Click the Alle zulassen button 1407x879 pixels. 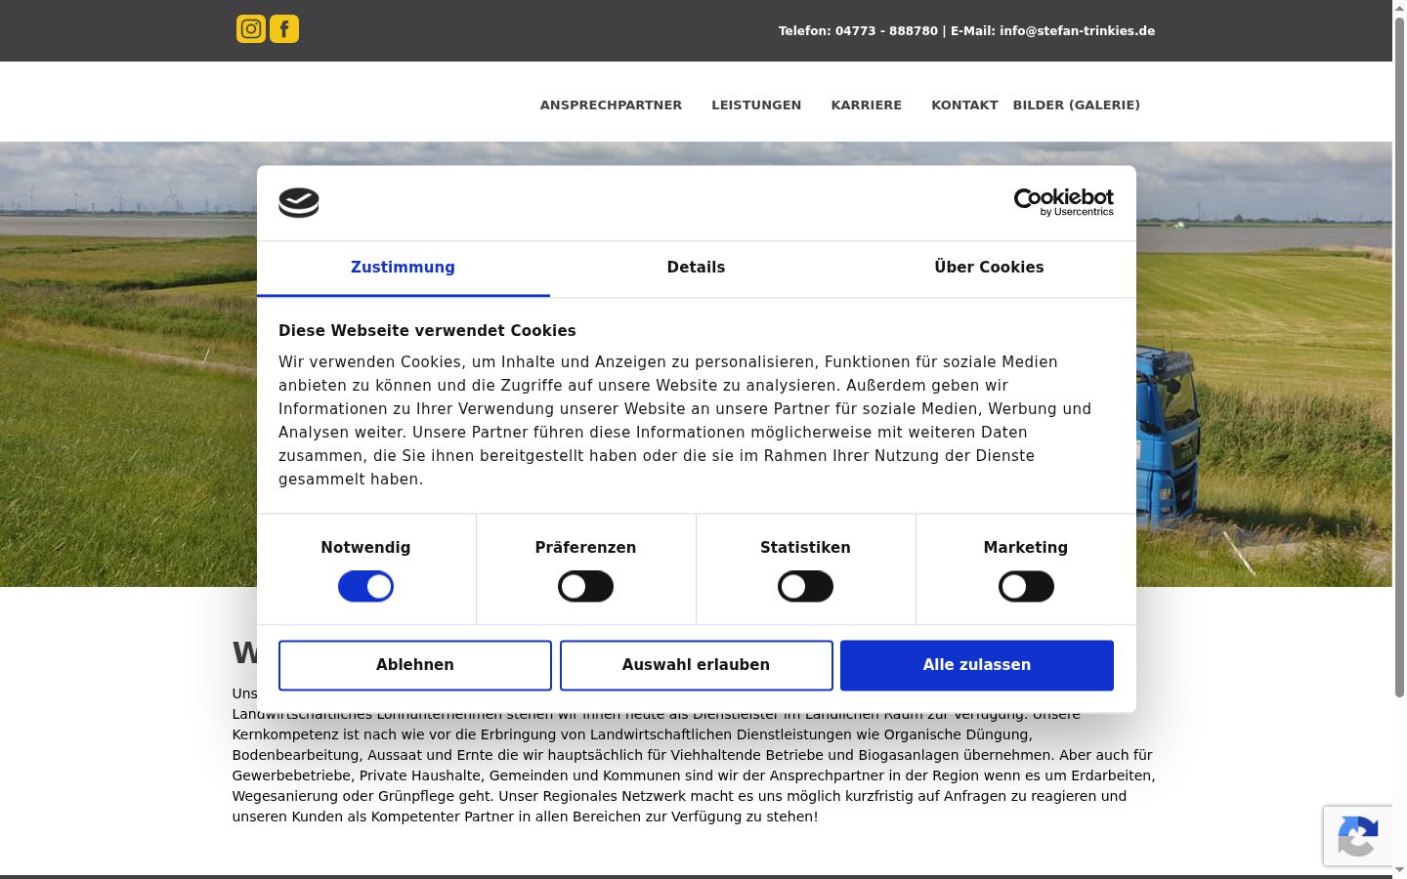click(977, 665)
